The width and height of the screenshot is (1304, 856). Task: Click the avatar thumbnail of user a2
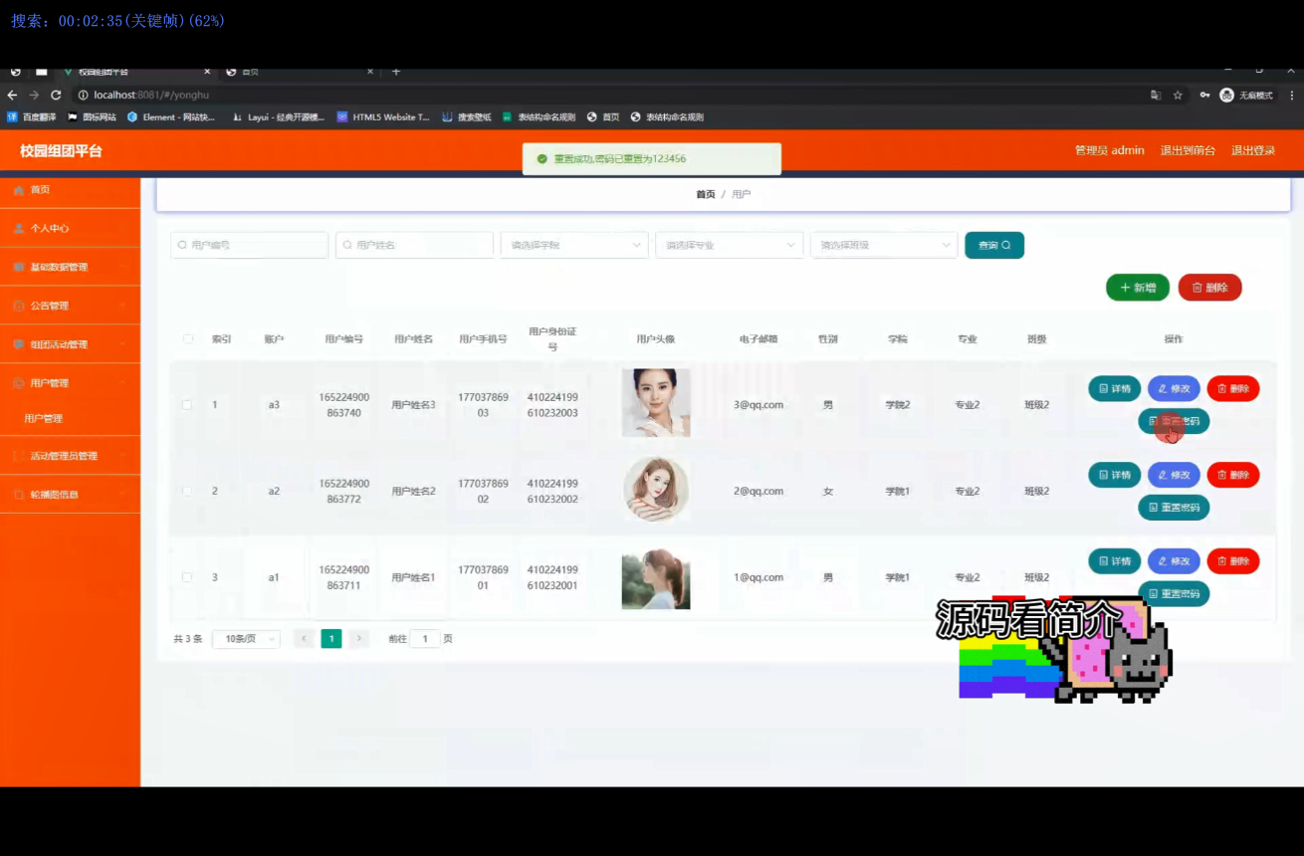click(x=656, y=491)
